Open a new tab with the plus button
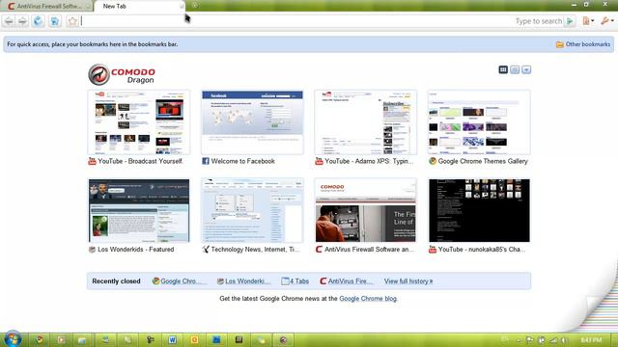 (195, 5)
